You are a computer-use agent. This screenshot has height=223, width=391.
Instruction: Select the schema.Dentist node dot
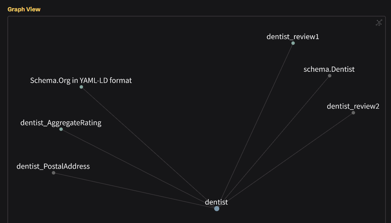point(330,76)
